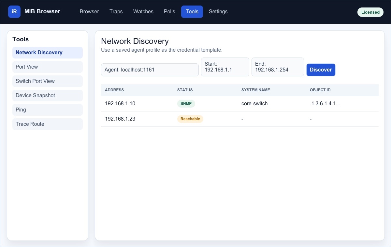
Task: Click the Licensed badge
Action: (370, 12)
